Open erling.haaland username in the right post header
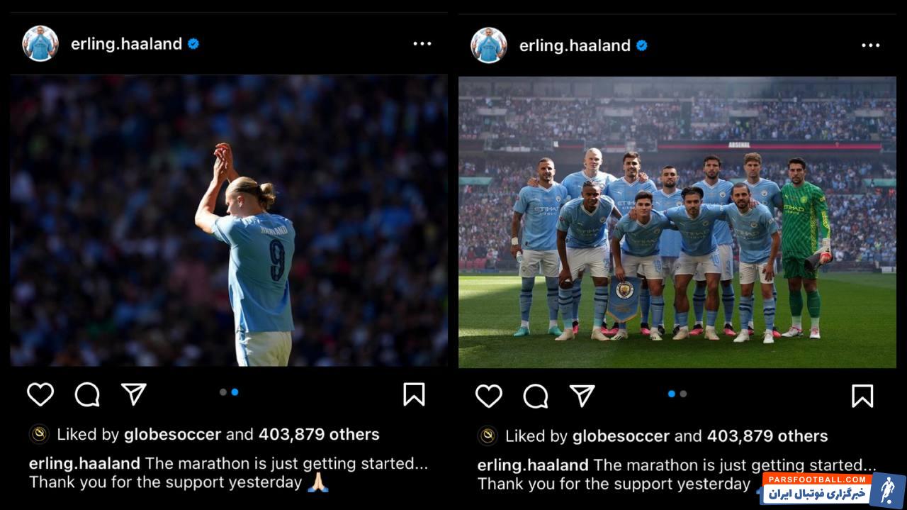Screen dimensions: 907x510 click(x=575, y=45)
